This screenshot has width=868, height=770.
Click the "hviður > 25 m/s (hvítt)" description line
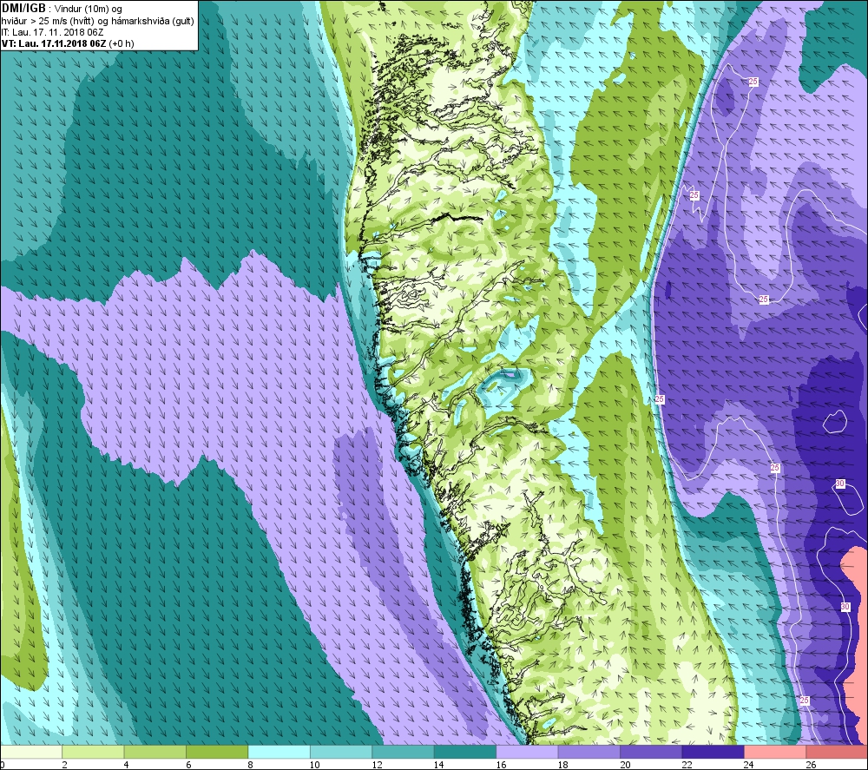48,21
